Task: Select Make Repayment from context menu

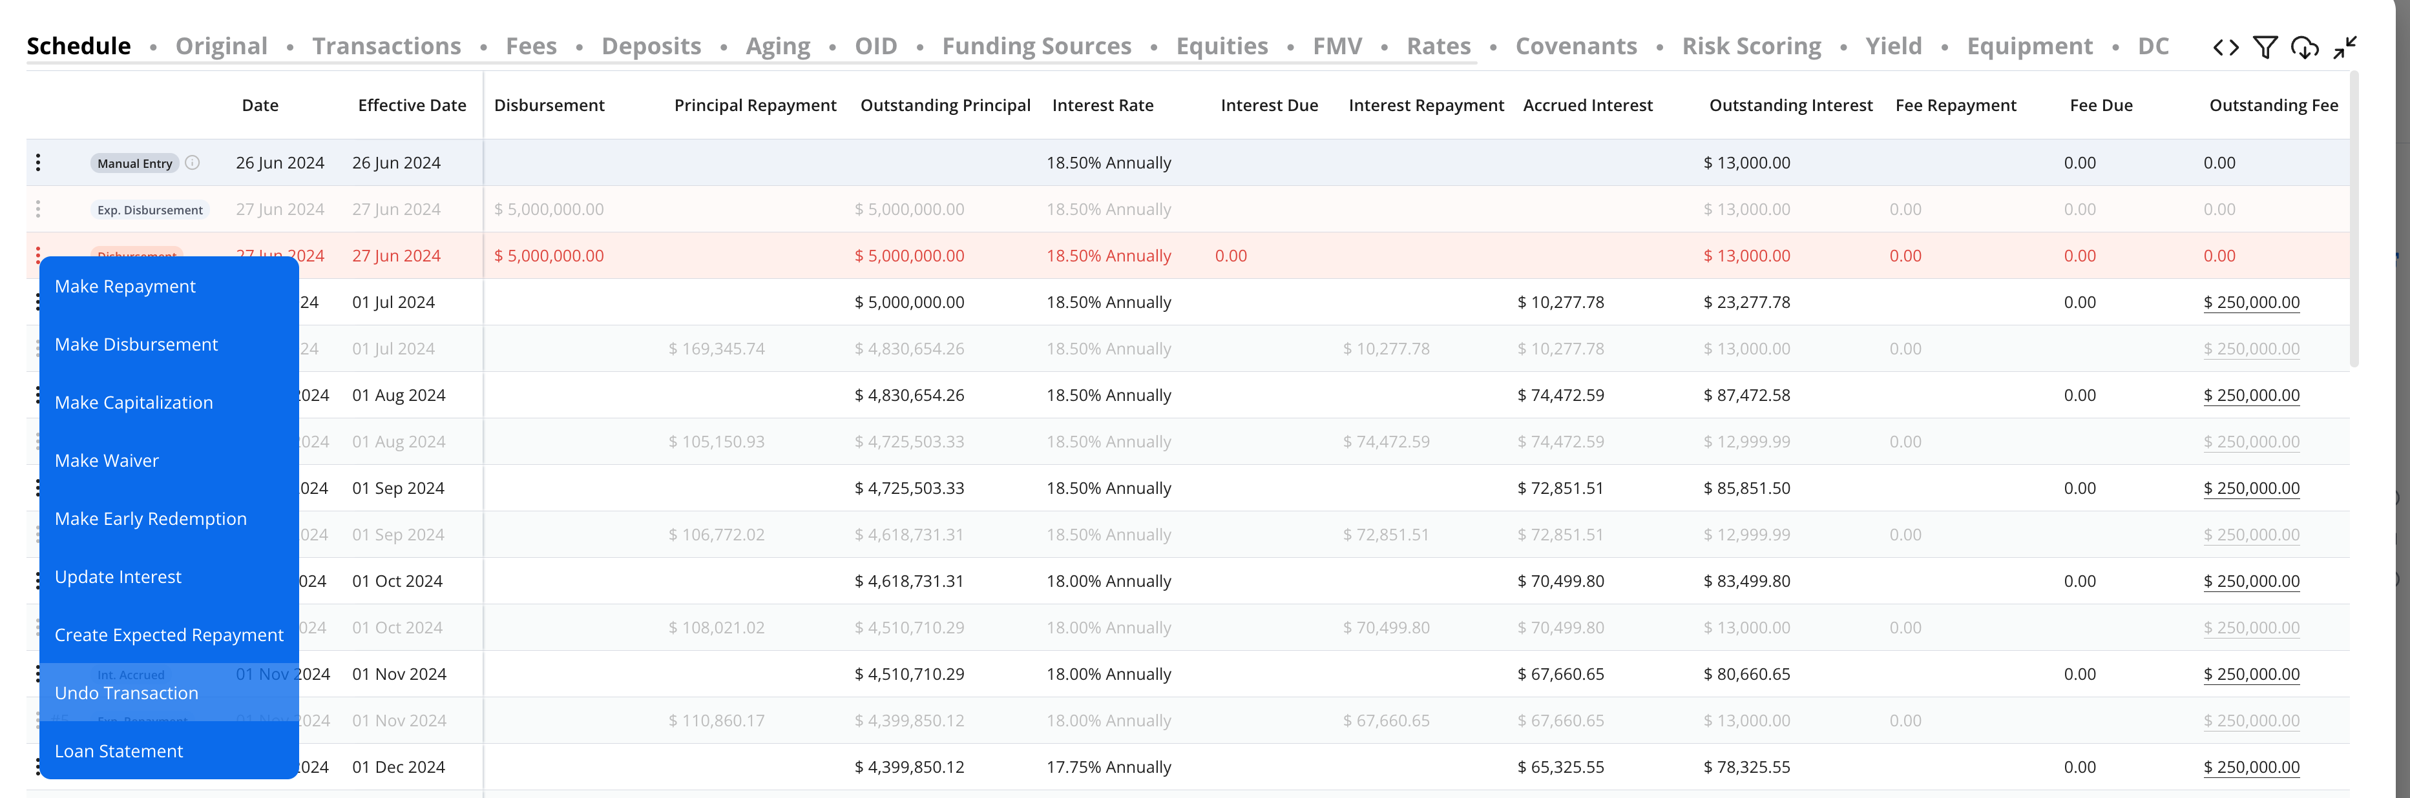Action: click(x=125, y=287)
